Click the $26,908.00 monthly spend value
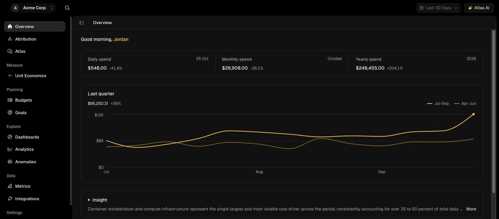This screenshot has height=219, width=499. (x=235, y=68)
